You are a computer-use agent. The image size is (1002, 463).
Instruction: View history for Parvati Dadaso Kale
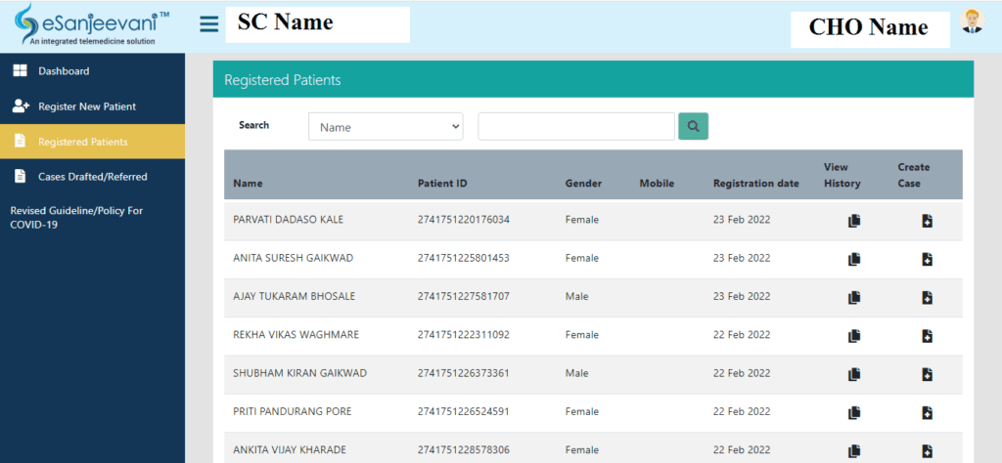[853, 221]
